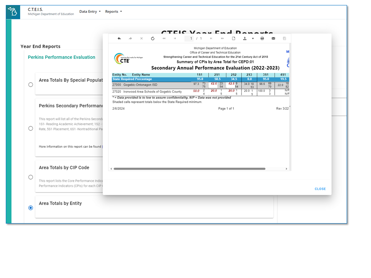371x278 pixels.
Task: Click the email report envelope icon
Action: 273,39
